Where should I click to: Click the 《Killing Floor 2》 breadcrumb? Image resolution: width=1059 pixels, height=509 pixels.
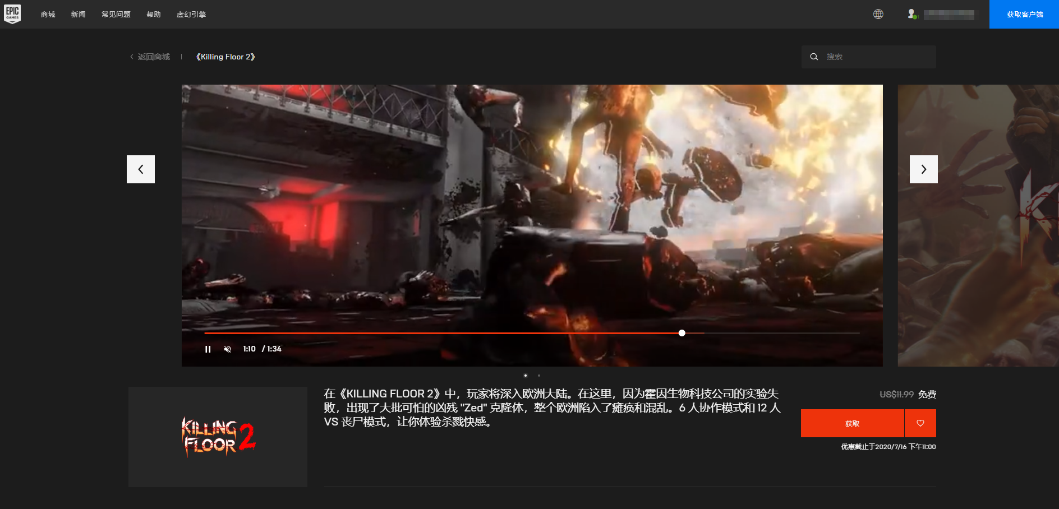pos(225,57)
